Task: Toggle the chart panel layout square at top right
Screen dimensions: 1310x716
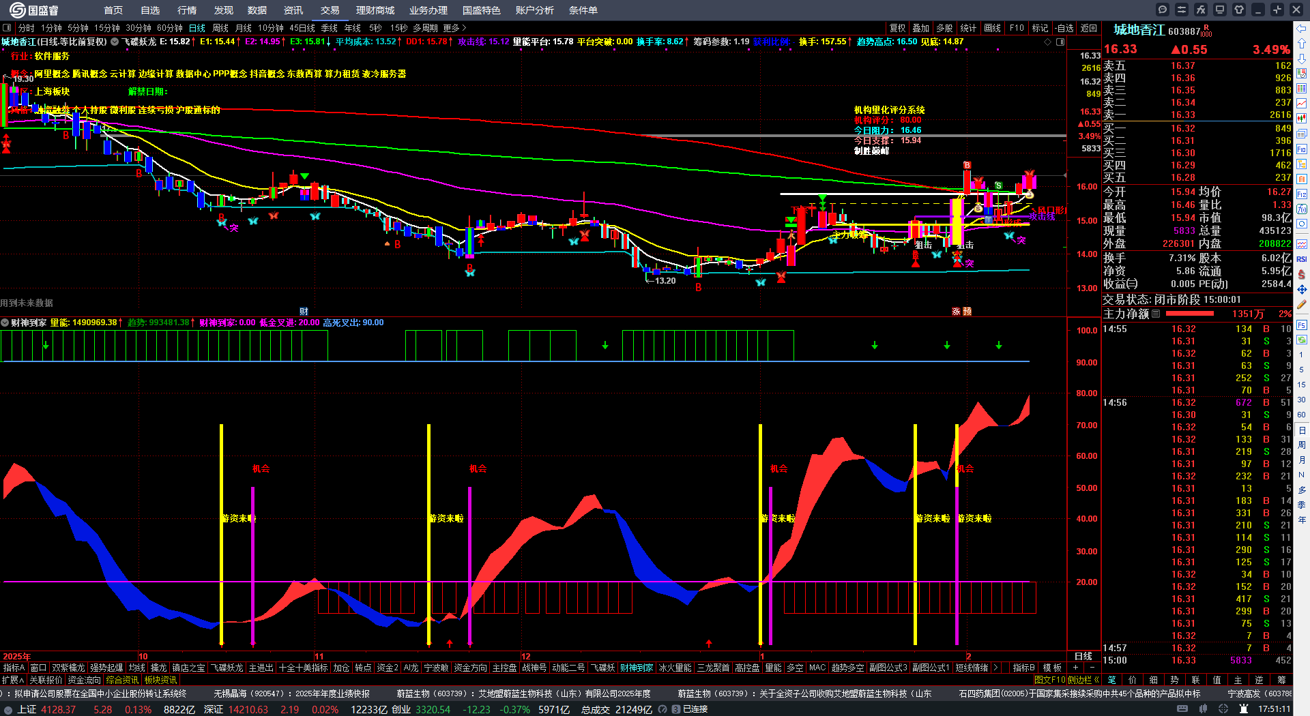Action: (x=1060, y=42)
